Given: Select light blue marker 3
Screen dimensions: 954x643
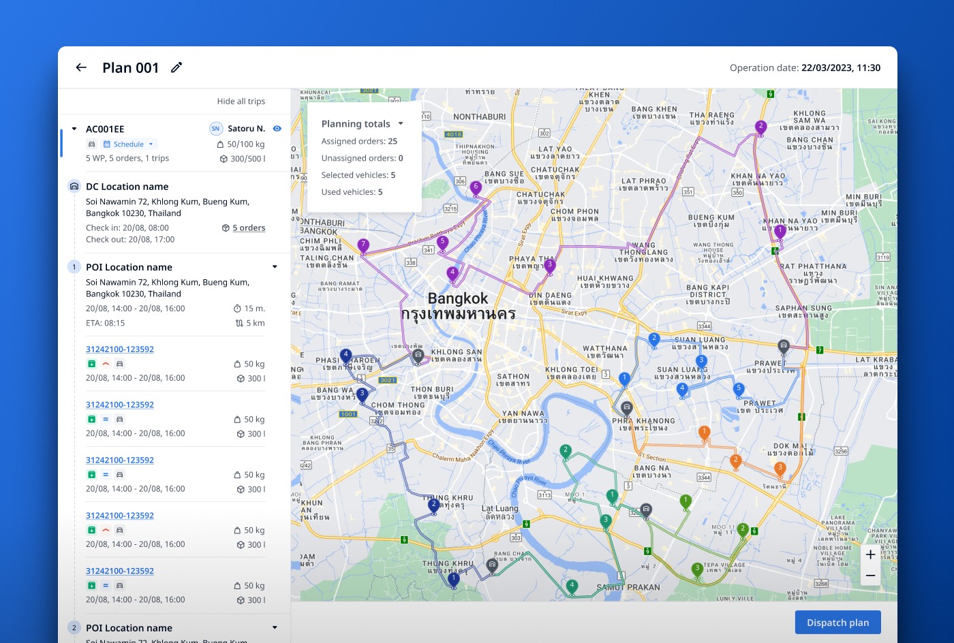Looking at the screenshot, I should [x=701, y=362].
